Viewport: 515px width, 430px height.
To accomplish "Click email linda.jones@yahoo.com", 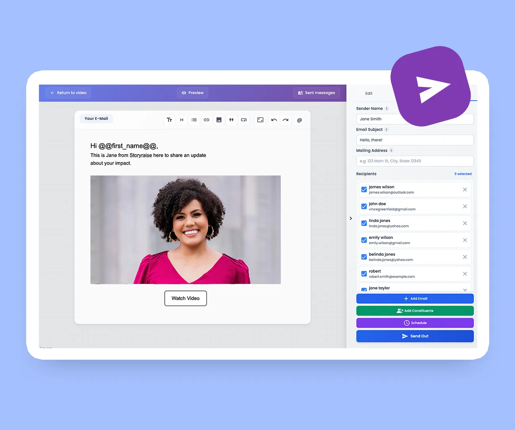I will [389, 226].
